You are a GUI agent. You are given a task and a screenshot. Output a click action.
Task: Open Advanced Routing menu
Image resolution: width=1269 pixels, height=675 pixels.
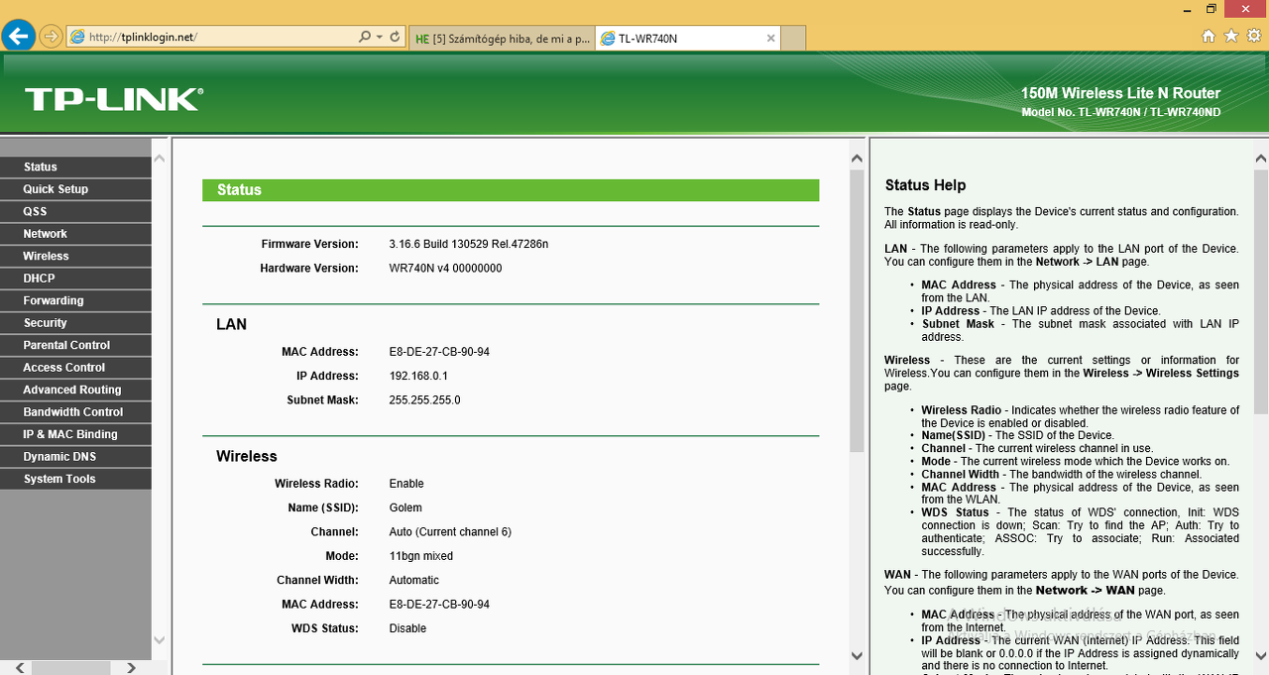click(75, 390)
